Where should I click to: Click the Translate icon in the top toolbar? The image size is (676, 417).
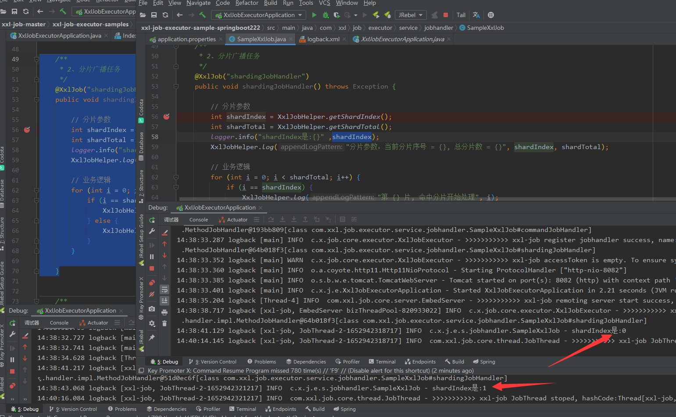click(x=476, y=15)
